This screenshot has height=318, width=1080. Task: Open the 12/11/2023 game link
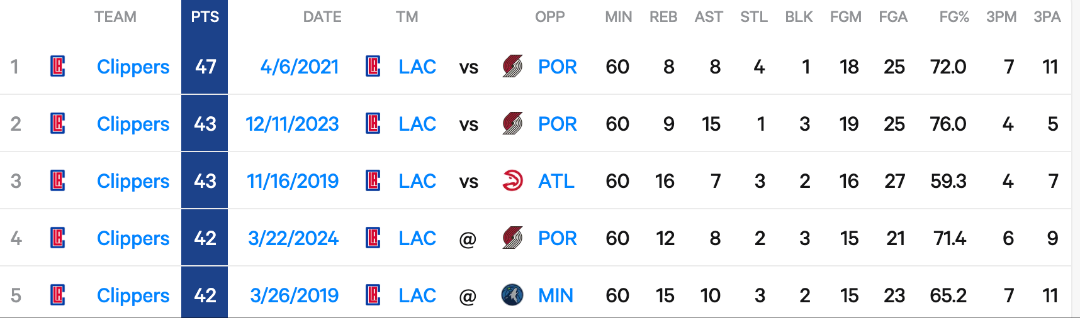(x=293, y=124)
